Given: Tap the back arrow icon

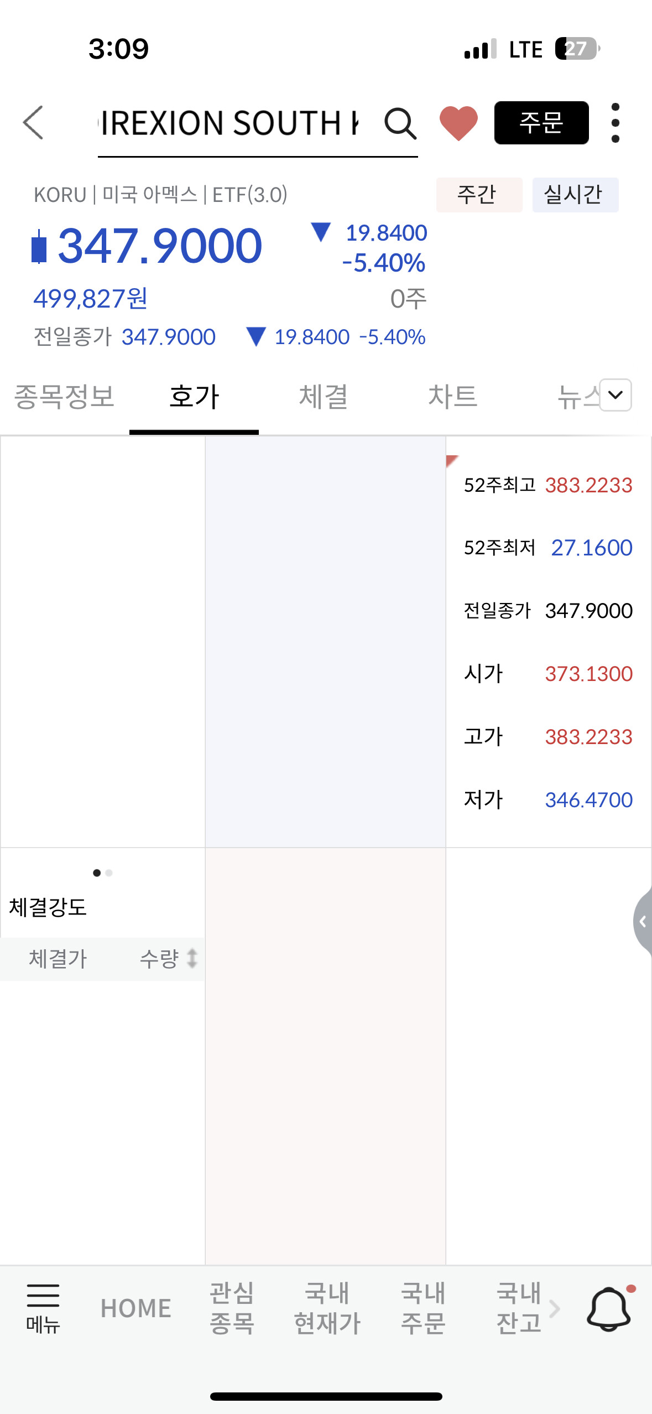Looking at the screenshot, I should pyautogui.click(x=33, y=123).
